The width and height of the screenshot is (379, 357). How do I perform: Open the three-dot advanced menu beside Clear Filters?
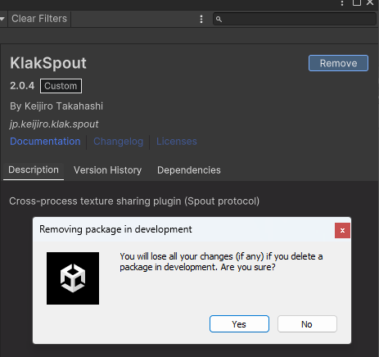(x=201, y=19)
